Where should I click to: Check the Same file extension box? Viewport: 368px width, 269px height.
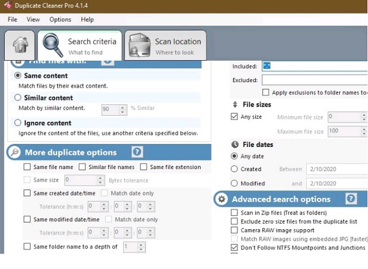144,167
